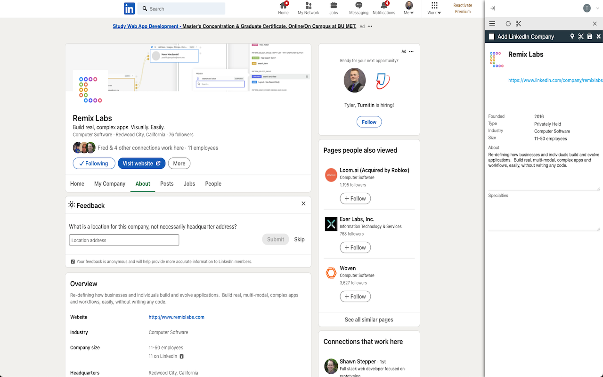Screen dimensions: 603x377
Task: Click scissors icon in Add LinkedIn Company header
Action: tap(581, 36)
